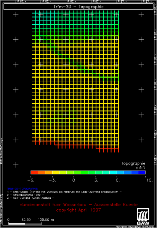This screenshot has width=157, height=228.
Task: Select line 2 Strombauwerke 1992
Action: coord(26,195)
